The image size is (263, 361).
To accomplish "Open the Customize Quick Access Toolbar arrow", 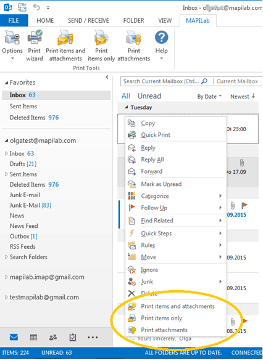I will (48, 8).
